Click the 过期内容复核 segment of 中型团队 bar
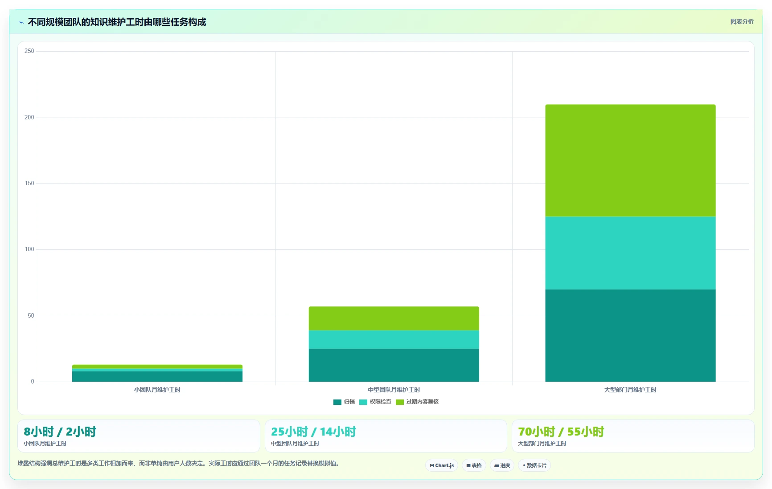 point(394,318)
